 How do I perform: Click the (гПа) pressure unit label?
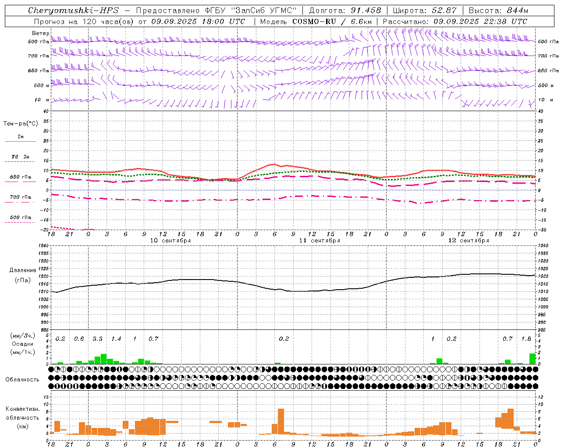(23, 280)
